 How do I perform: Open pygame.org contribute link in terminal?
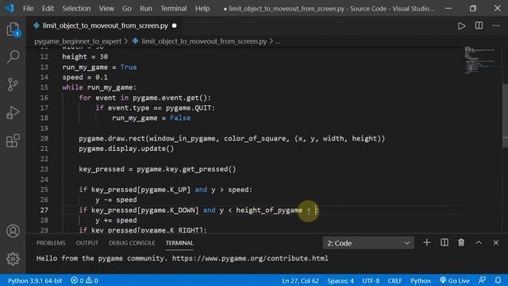pos(250,258)
